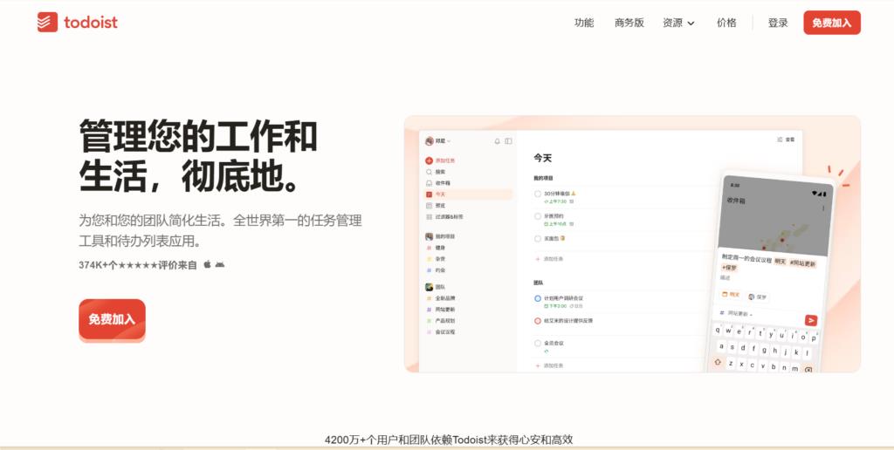894x450 pixels.
Task: Click the 374K+ reviews text
Action: (x=137, y=265)
